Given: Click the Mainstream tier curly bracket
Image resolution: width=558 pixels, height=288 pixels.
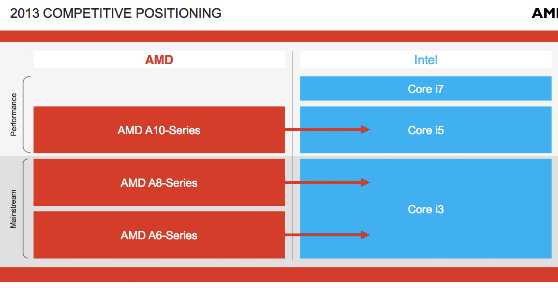Looking at the screenshot, I should point(26,209).
